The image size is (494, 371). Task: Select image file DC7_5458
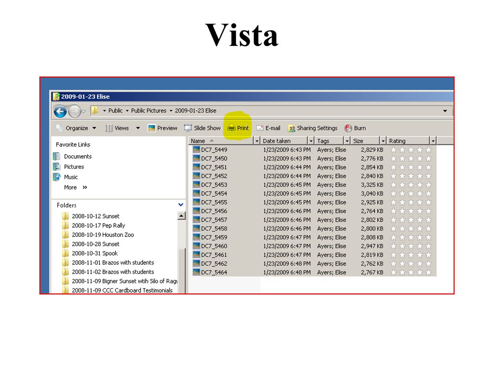[x=210, y=229]
